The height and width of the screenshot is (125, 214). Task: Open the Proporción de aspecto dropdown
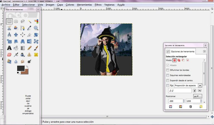(188, 86)
